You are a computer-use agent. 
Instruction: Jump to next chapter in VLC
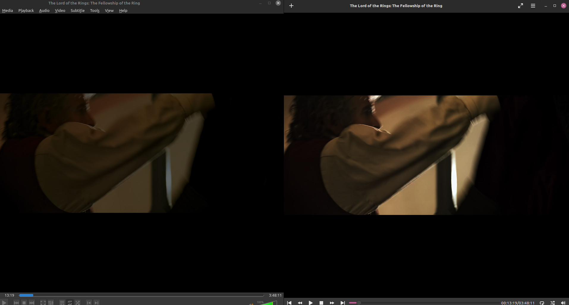click(x=97, y=303)
